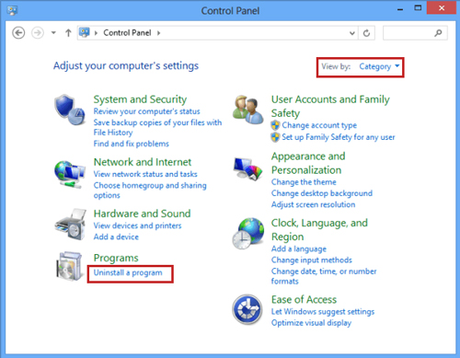This screenshot has width=460, height=358.
Task: Click Change account type link
Action: (319, 125)
